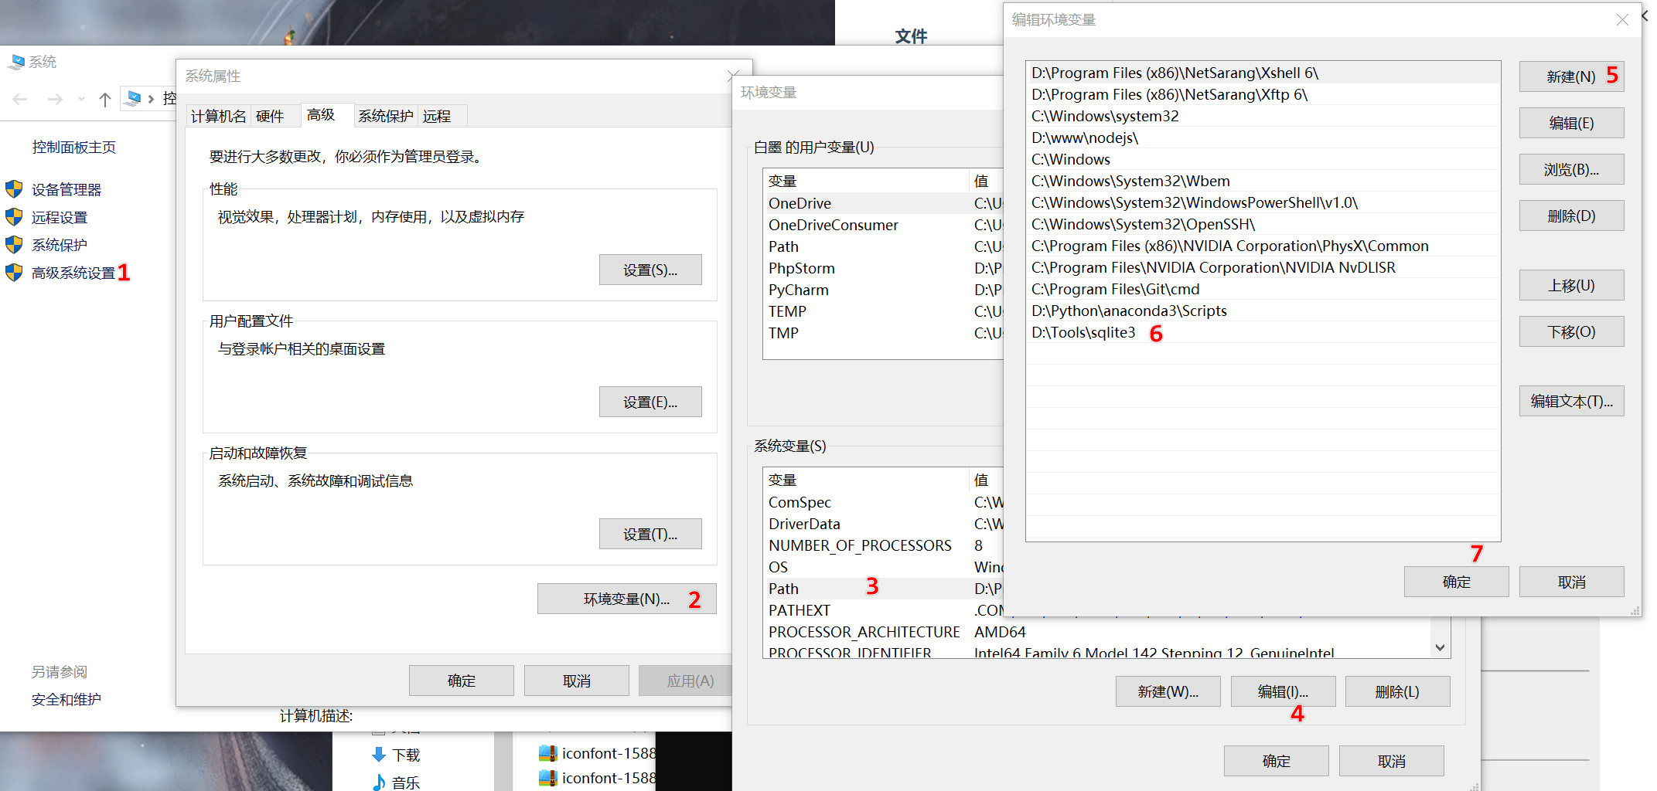Open 安全和维护 link
The image size is (1657, 791).
(66, 699)
